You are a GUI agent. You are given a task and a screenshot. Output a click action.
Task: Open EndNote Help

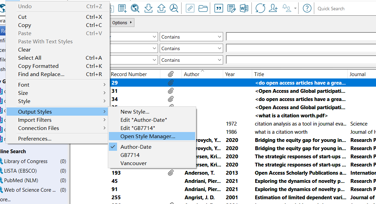pos(307,8)
